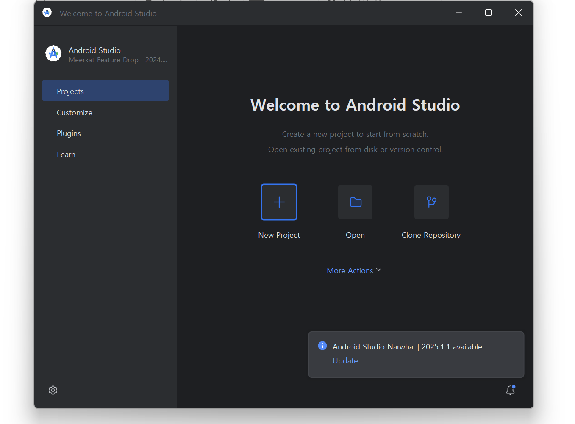The width and height of the screenshot is (575, 424).
Task: Click the info icon in update notification
Action: point(322,346)
